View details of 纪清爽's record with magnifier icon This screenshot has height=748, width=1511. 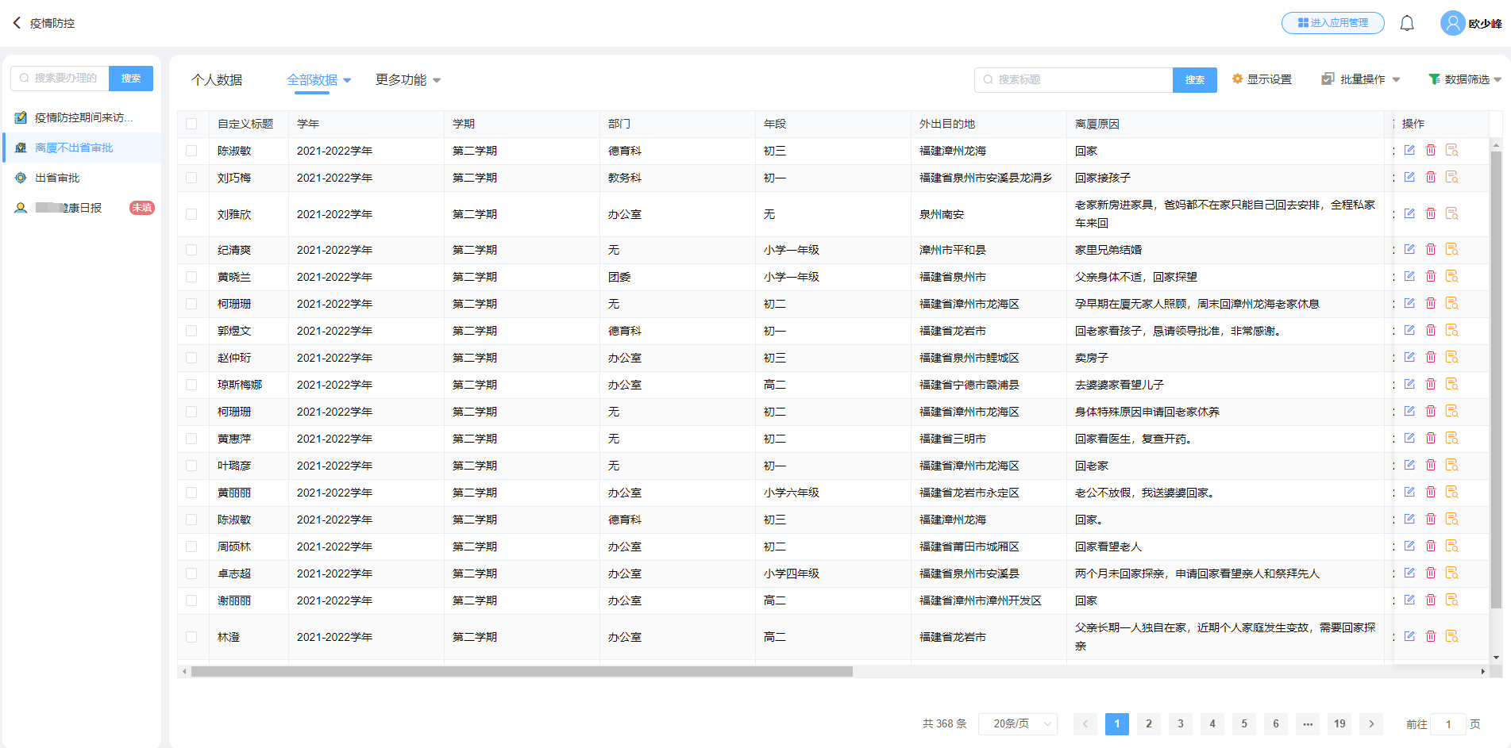[x=1451, y=249]
